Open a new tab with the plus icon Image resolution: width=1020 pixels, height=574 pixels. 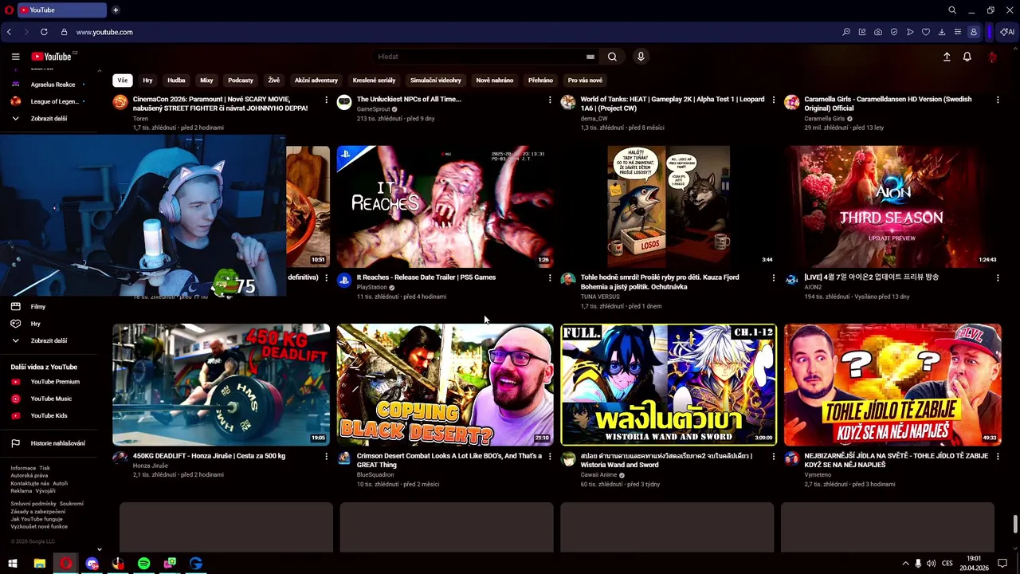pos(116,10)
